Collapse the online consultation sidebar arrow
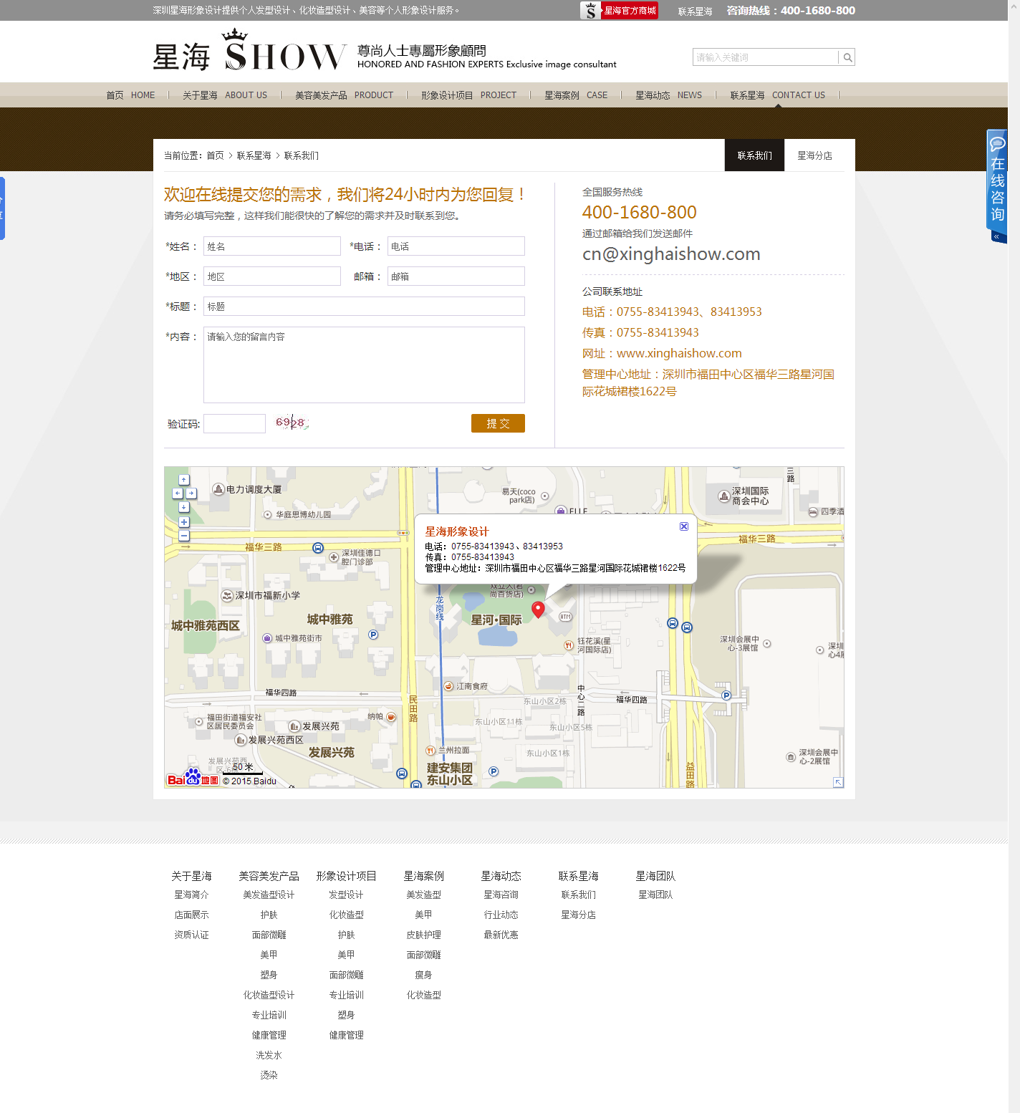 997,236
